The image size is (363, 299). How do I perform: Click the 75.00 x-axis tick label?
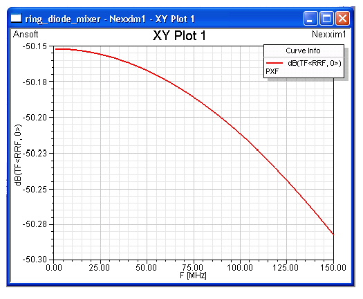click(193, 267)
